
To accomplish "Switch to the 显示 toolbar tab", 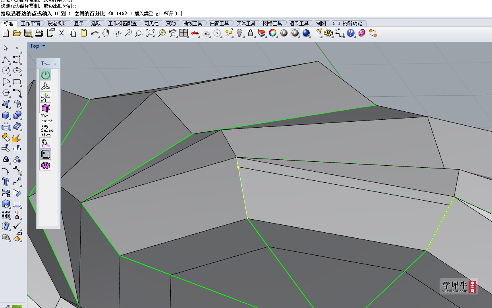I will click(x=79, y=24).
